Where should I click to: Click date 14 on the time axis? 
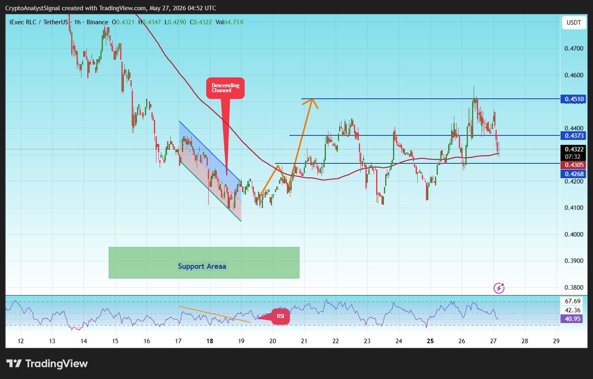[x=84, y=341]
